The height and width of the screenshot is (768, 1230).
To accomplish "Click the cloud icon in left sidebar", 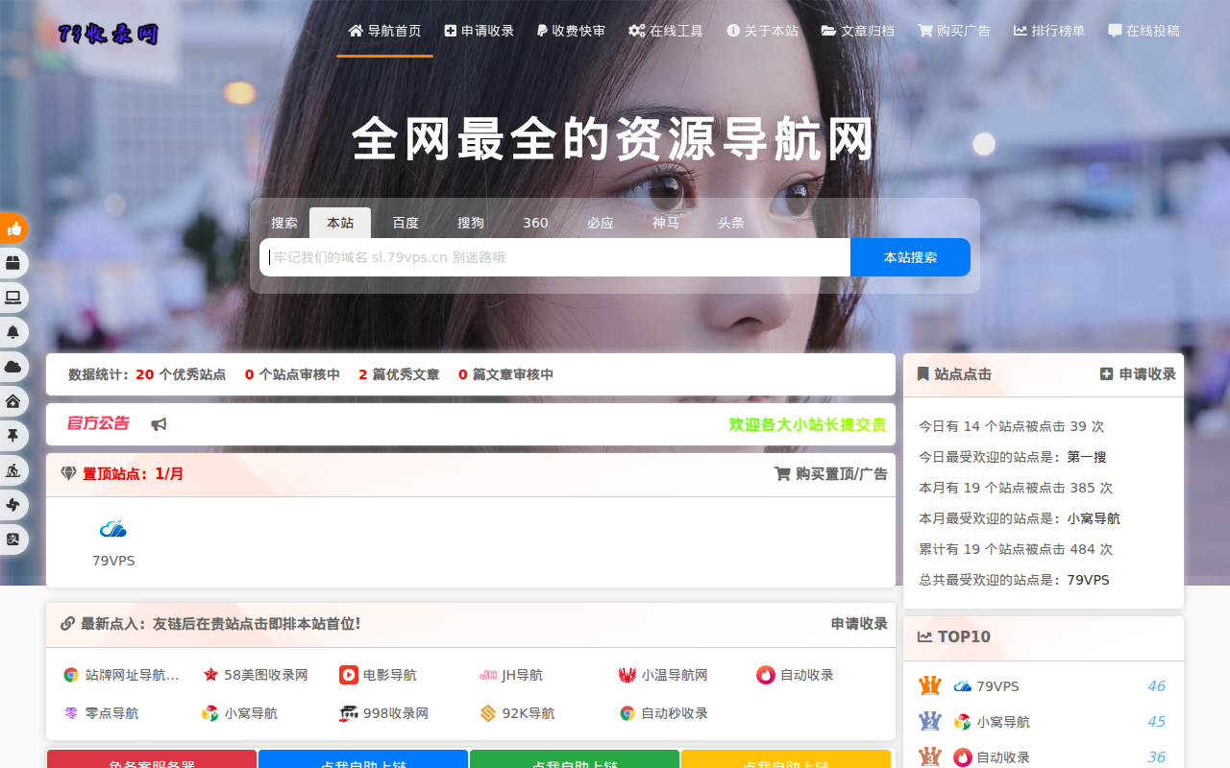I will pos(13,367).
